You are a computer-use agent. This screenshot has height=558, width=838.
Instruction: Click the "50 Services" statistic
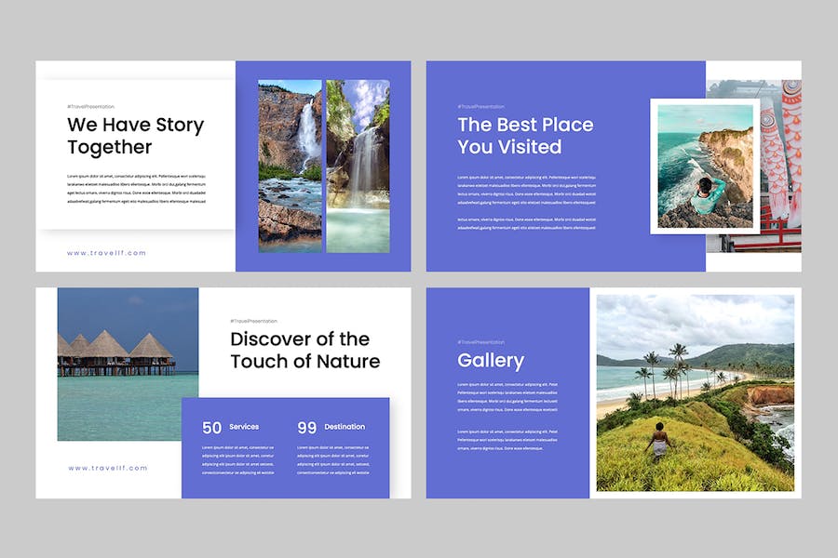tap(231, 427)
